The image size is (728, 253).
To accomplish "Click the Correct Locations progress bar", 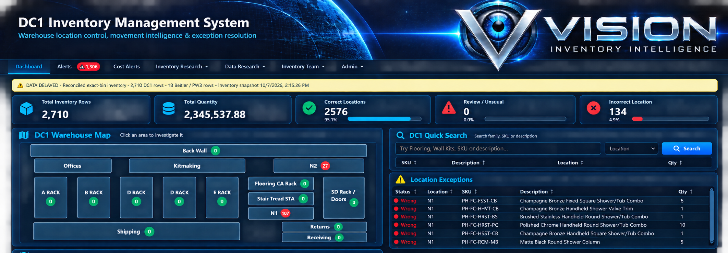I will 384,119.
